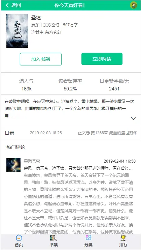Select the category grid icon
Screen dimensions: 141x250
tap(89, 238)
